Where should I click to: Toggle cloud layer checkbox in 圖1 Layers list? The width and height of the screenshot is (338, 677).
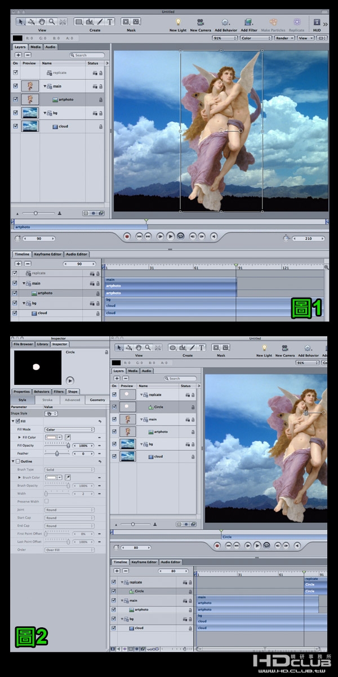(x=16, y=126)
